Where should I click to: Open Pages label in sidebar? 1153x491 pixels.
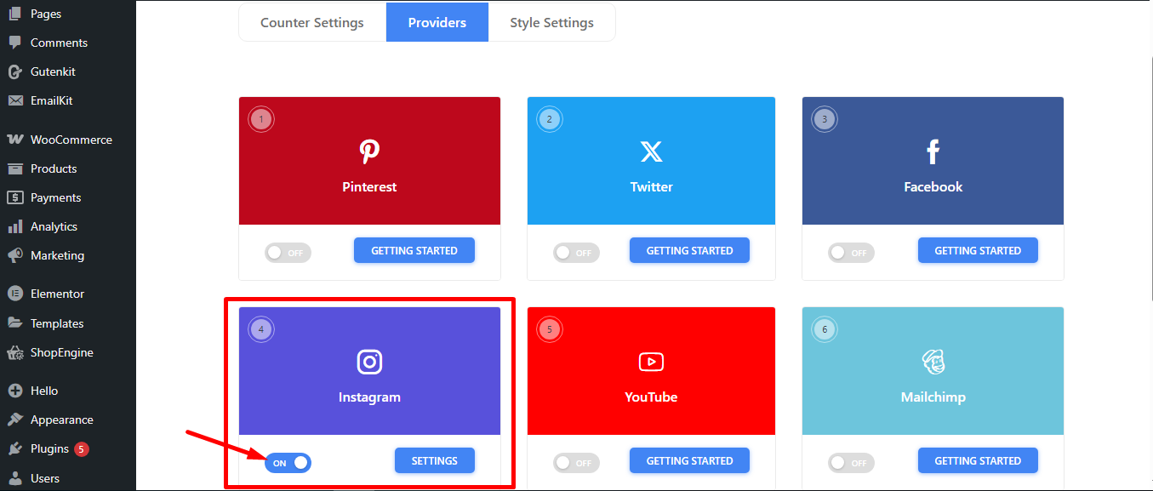point(46,14)
